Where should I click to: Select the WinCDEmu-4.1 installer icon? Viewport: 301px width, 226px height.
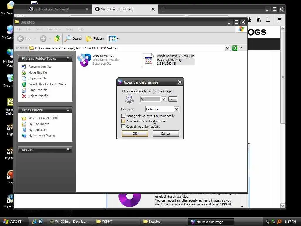pos(84,60)
